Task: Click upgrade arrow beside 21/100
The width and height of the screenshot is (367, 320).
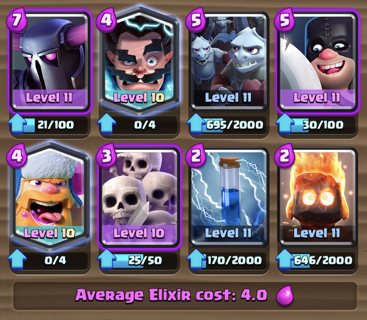Action: coord(17,124)
